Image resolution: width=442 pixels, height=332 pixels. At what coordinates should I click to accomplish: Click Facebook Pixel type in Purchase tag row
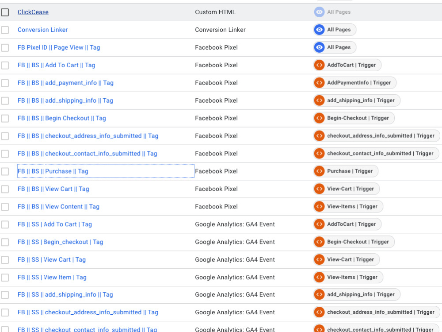point(216,171)
